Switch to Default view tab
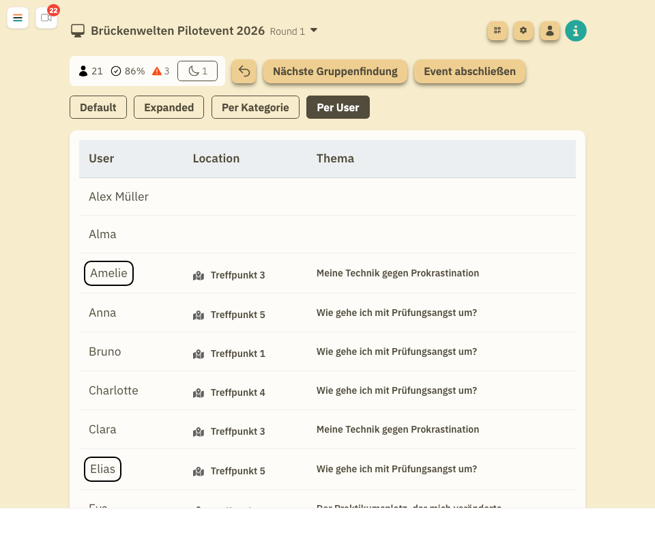Image resolution: width=655 pixels, height=546 pixels. 98,107
